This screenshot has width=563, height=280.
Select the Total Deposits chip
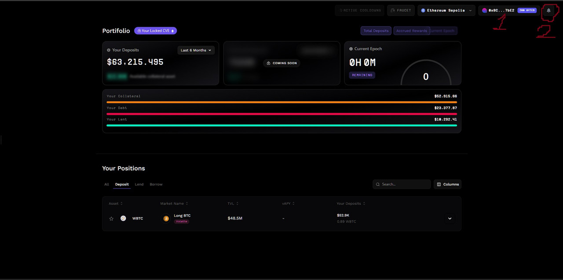pos(376,31)
